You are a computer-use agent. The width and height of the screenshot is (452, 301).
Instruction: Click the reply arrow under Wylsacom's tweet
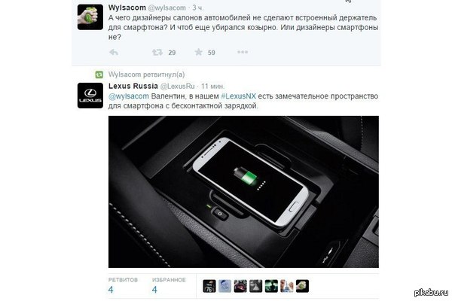tap(114, 53)
